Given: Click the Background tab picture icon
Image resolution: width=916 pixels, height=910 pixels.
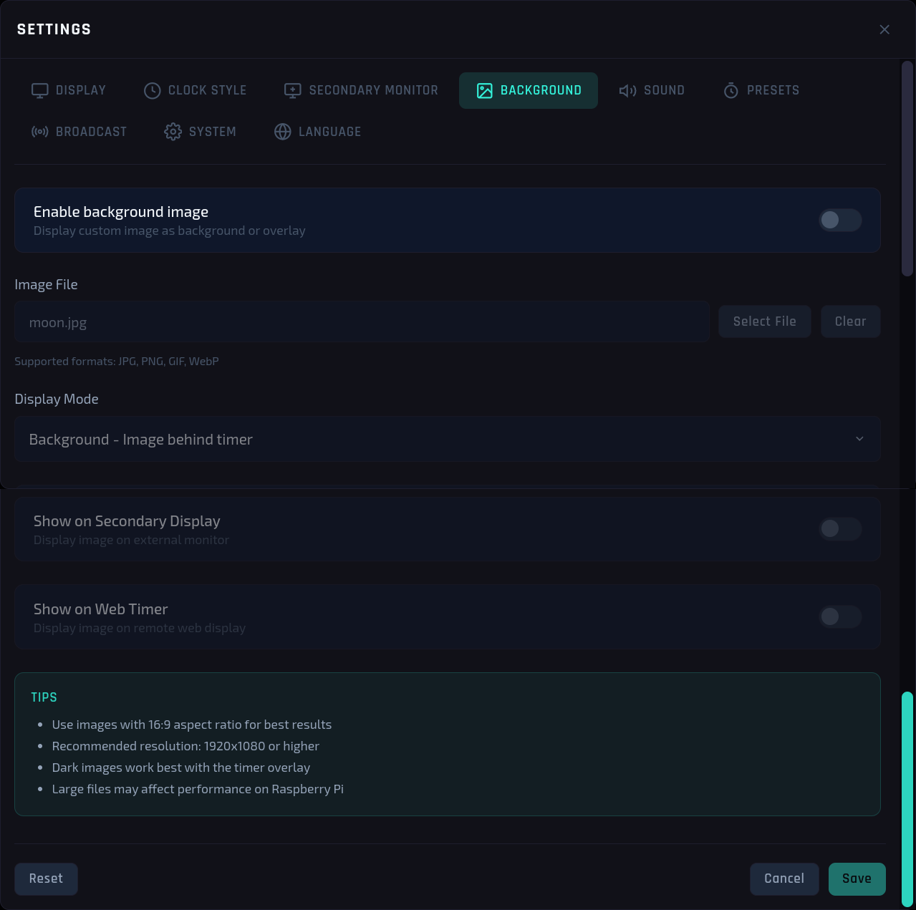Looking at the screenshot, I should click(485, 90).
